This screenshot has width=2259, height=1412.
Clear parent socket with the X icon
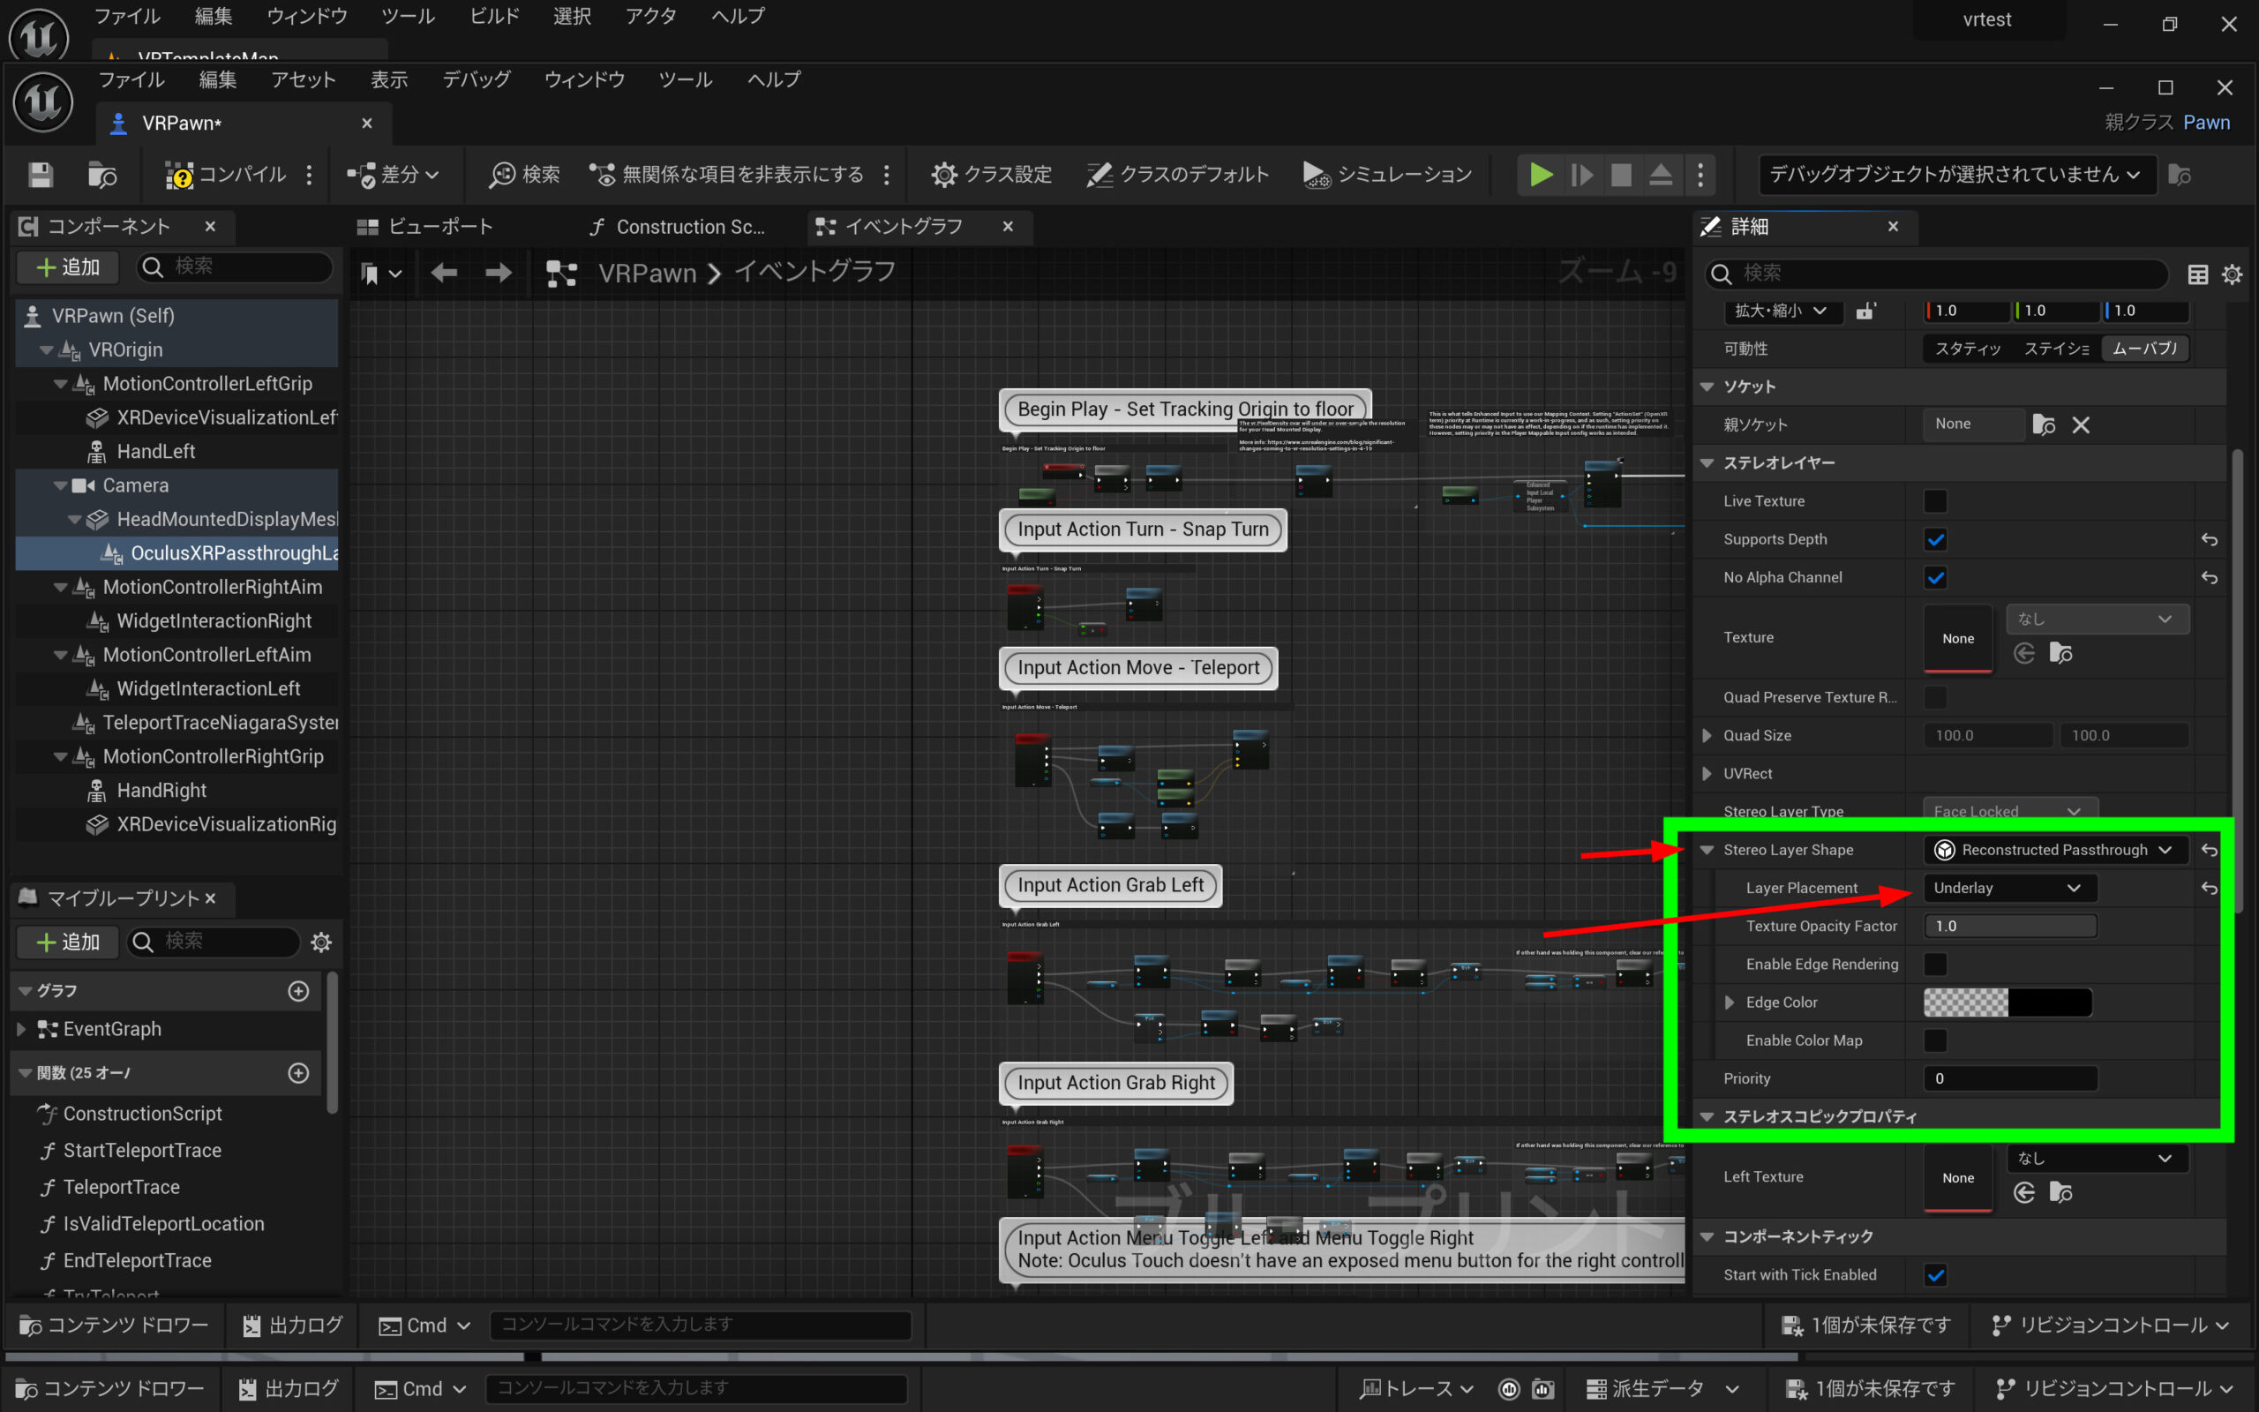coord(2081,424)
